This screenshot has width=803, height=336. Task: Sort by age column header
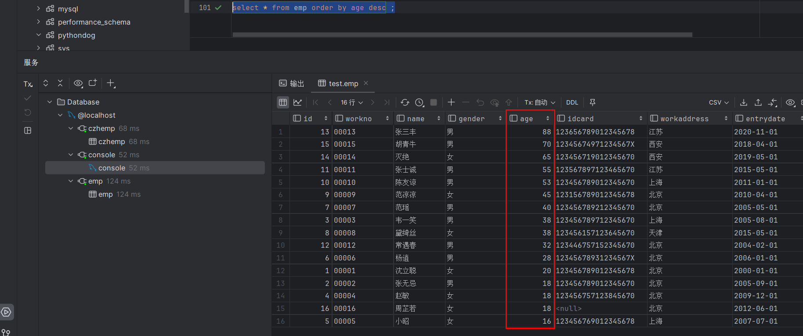point(530,119)
